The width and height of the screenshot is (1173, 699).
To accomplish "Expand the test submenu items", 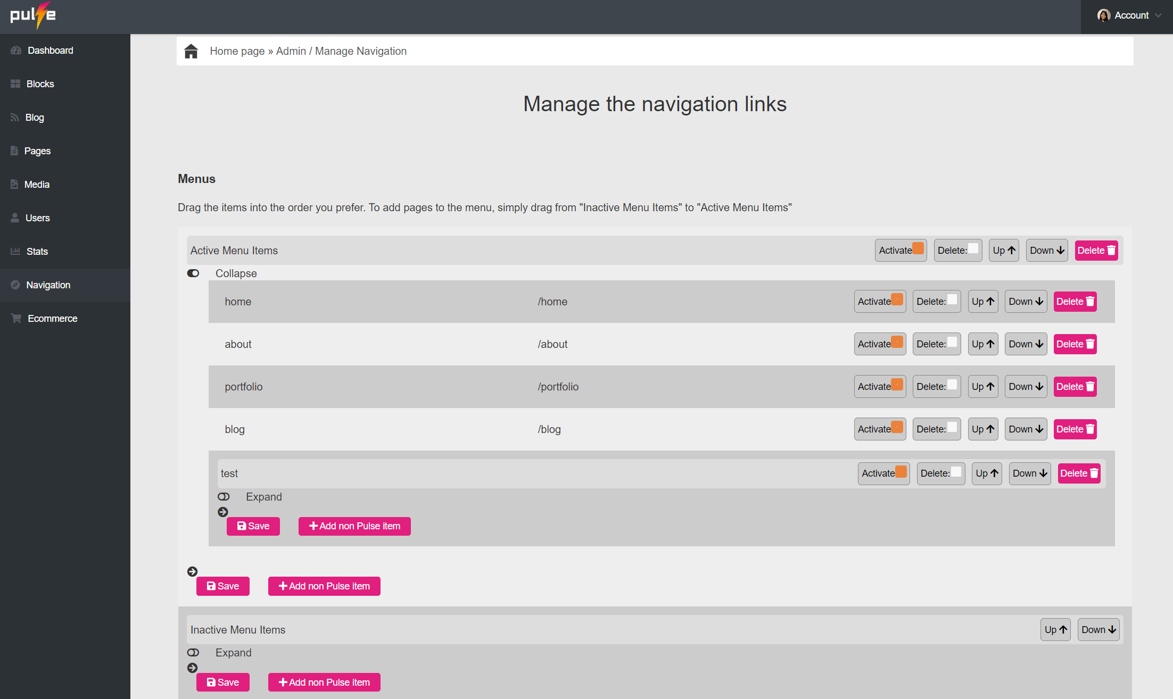I will pyautogui.click(x=224, y=496).
